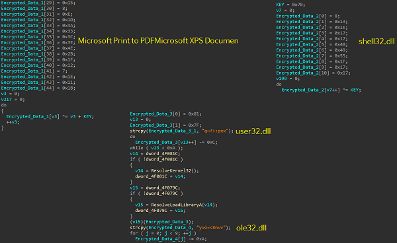Click the Encrypted_Data_1[34] assignment line

(38, 31)
